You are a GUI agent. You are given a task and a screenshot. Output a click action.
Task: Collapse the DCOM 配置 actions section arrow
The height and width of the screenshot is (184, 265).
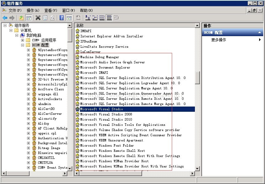point(259,32)
